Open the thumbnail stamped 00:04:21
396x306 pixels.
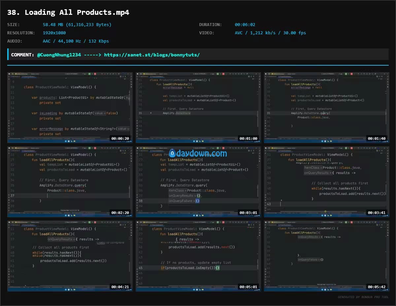pos(70,256)
